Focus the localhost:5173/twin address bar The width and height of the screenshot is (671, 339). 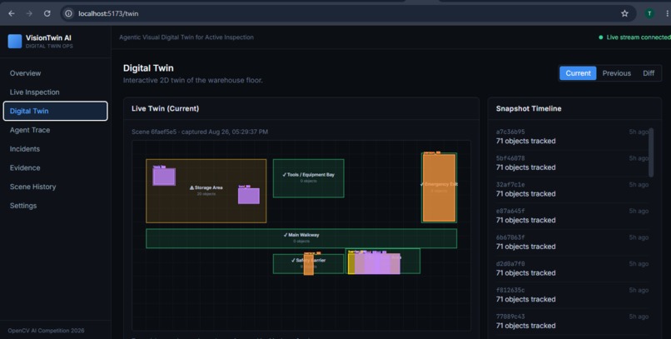(x=348, y=13)
